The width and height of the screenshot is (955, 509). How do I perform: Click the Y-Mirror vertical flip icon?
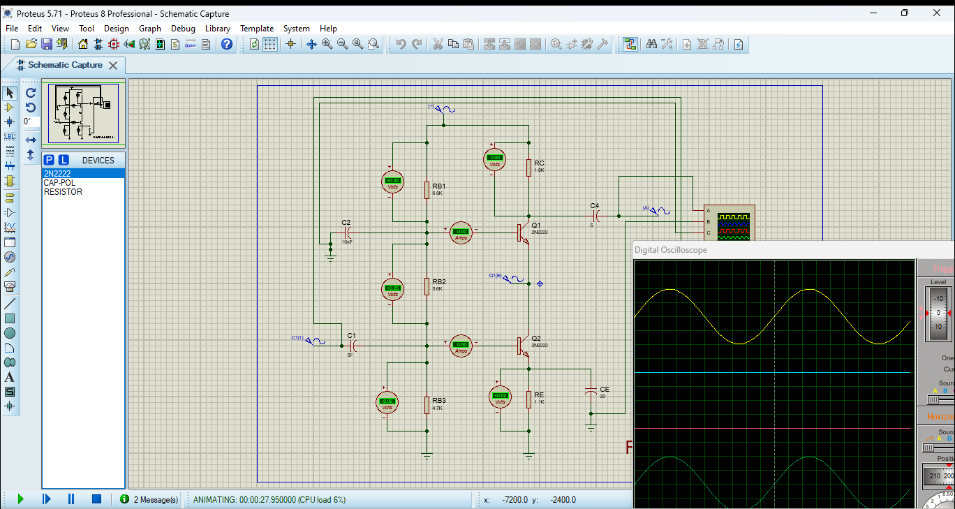tap(31, 155)
